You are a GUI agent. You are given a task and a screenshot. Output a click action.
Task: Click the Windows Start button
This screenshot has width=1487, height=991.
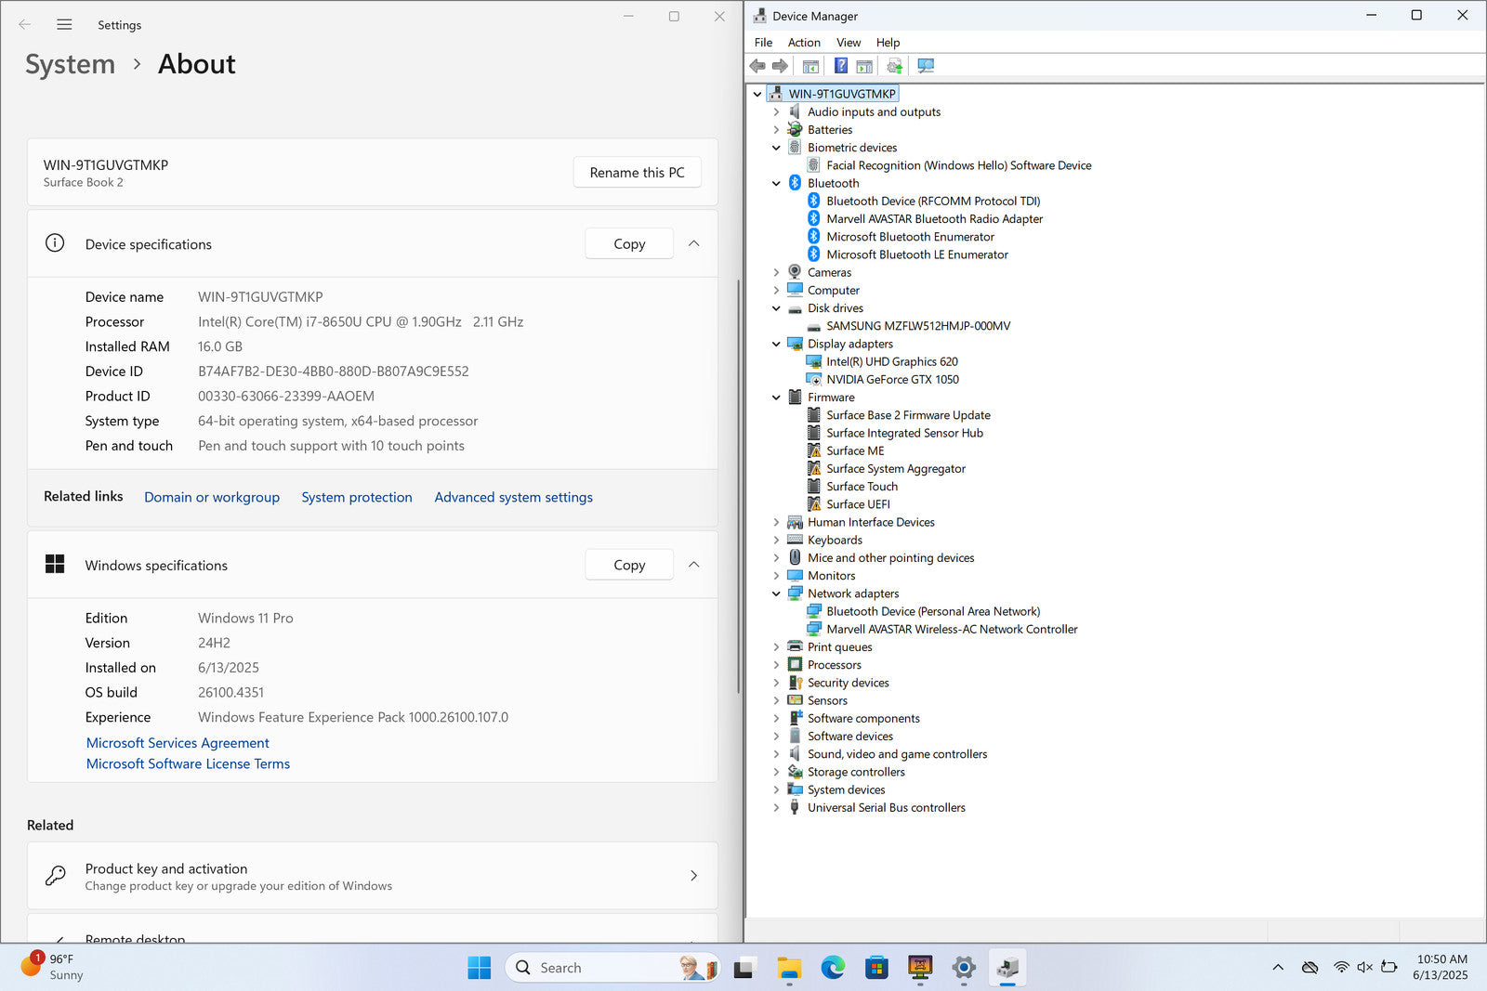tap(480, 968)
